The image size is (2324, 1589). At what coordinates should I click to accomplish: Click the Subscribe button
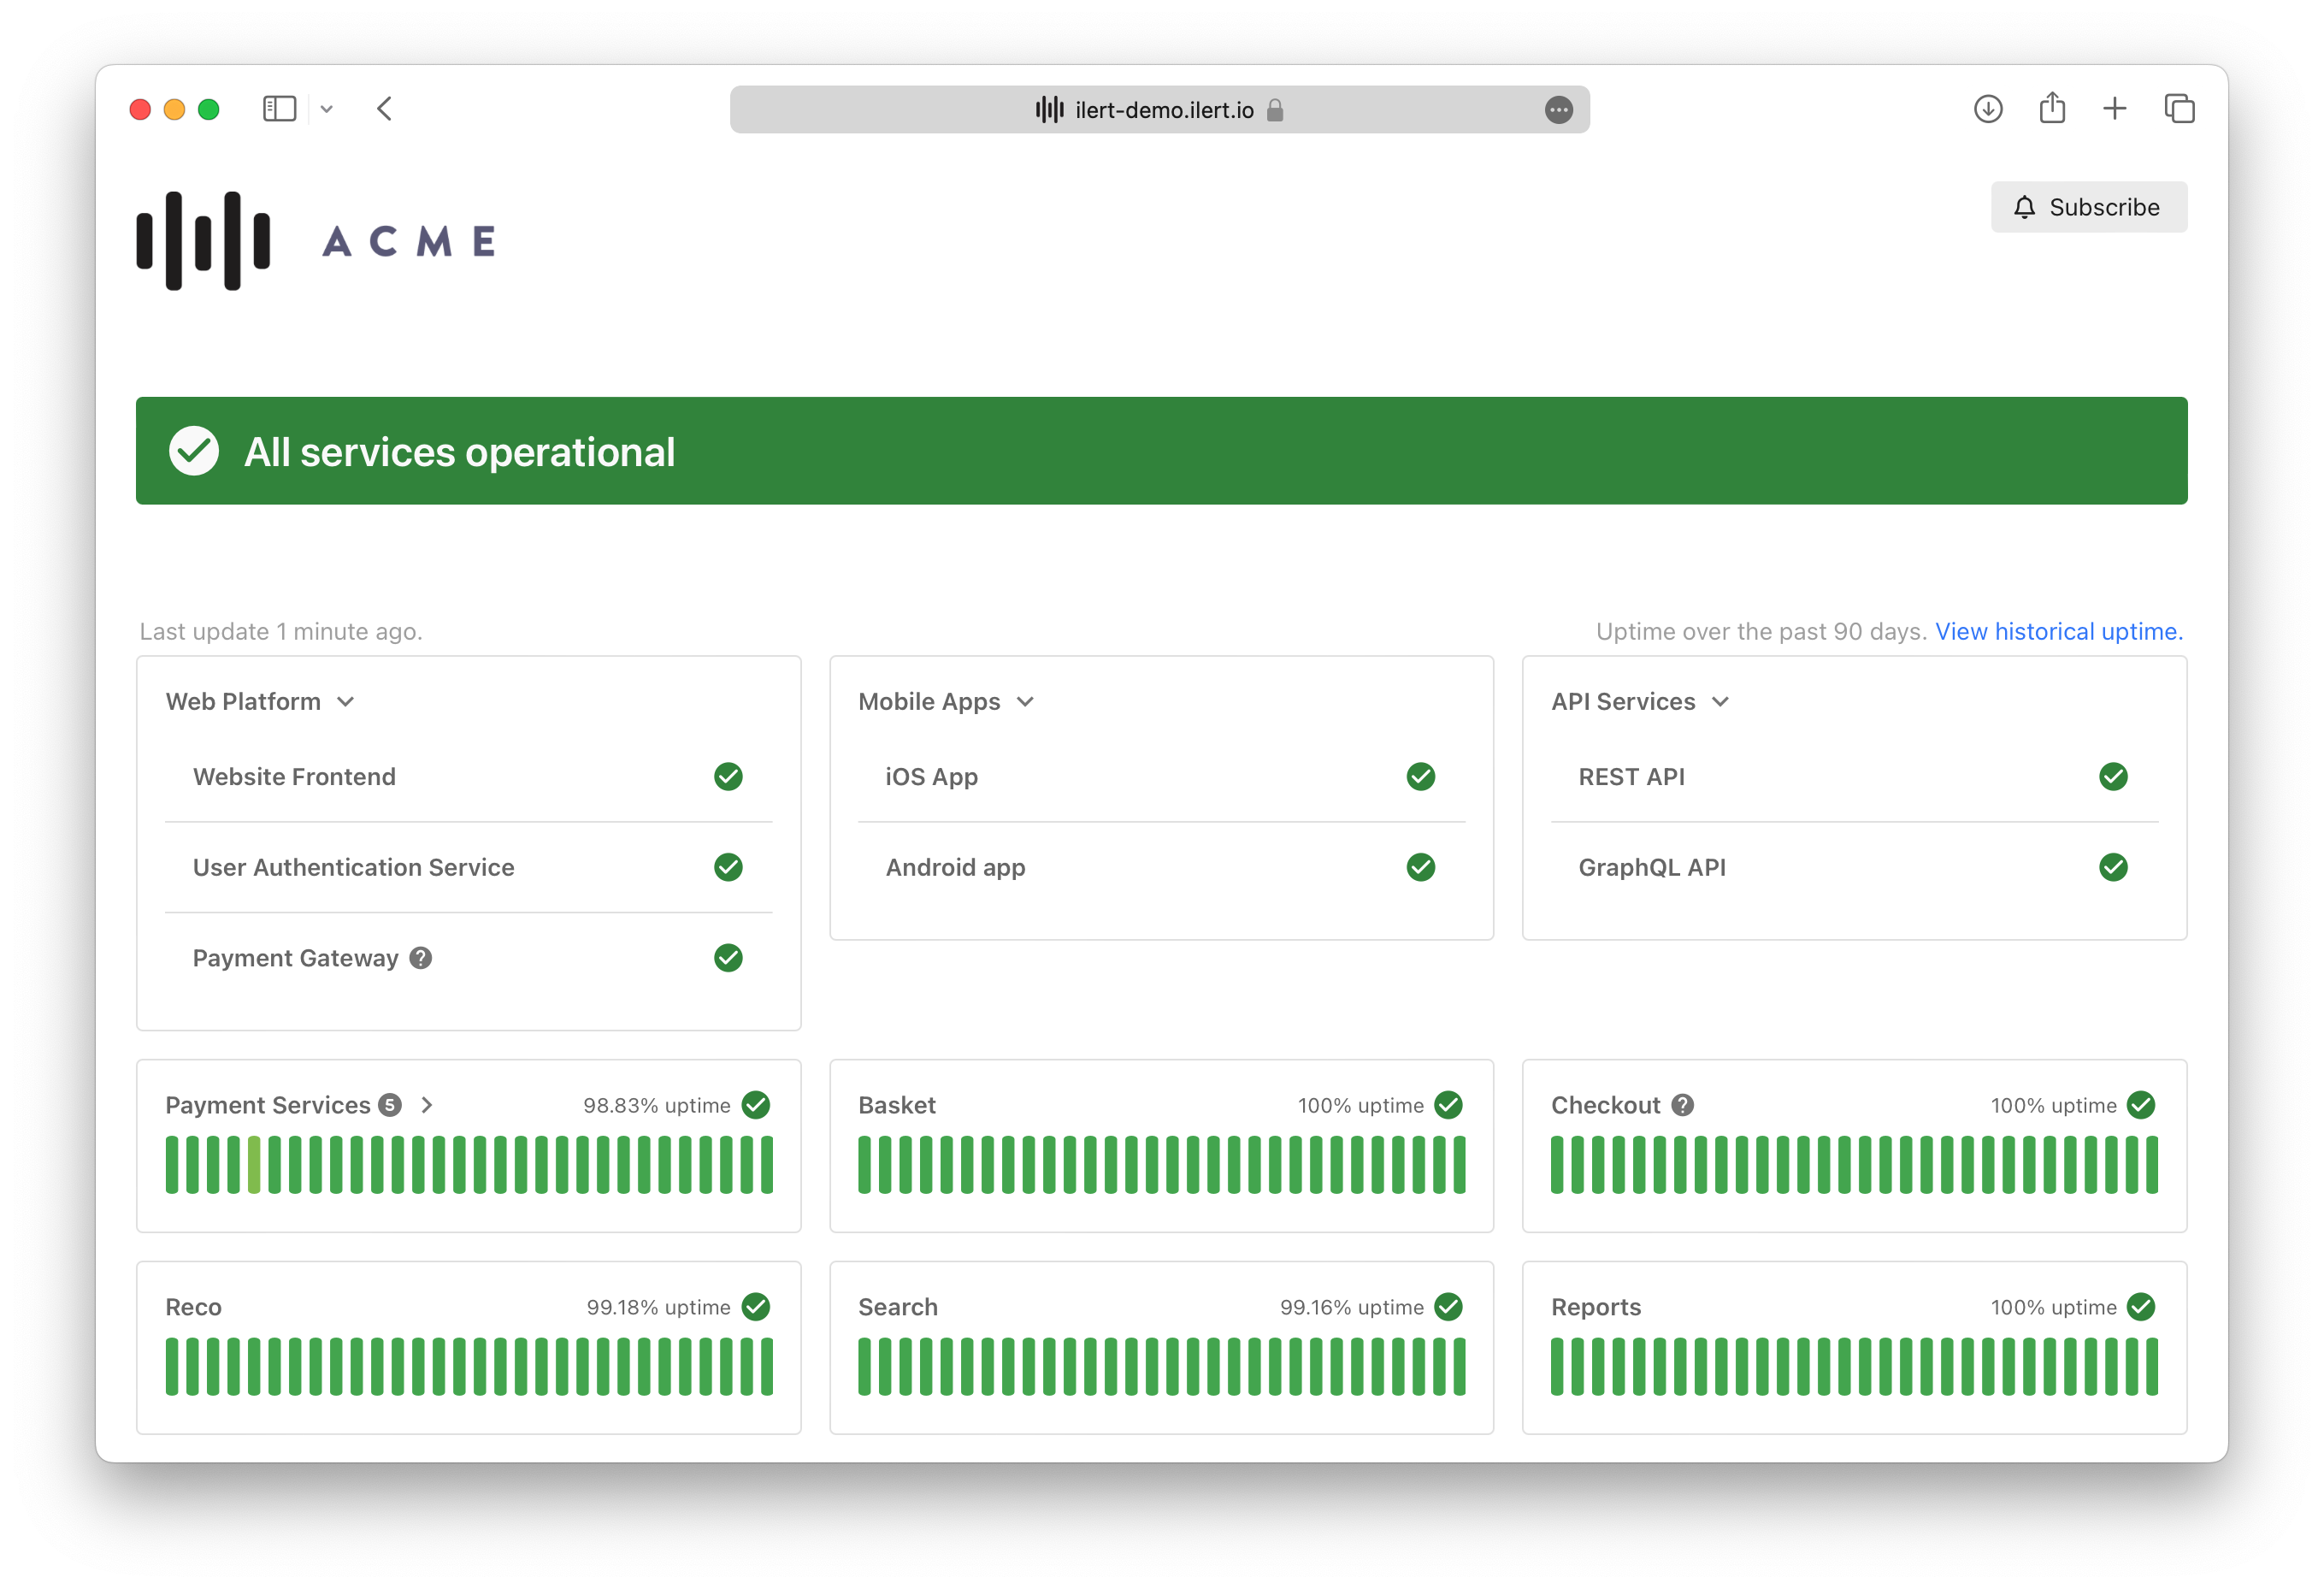coord(2088,207)
